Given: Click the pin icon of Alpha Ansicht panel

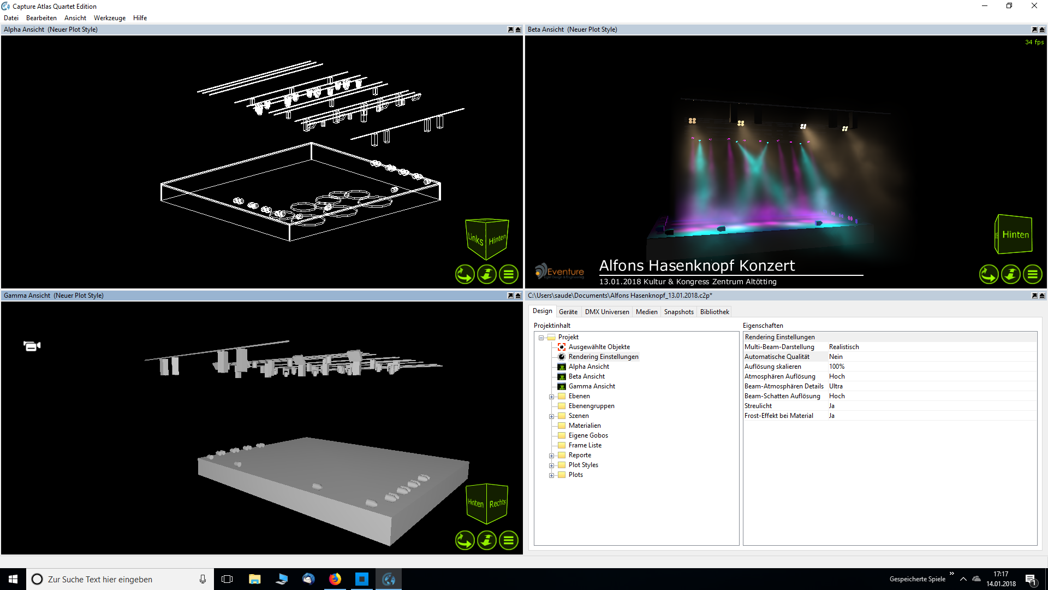Looking at the screenshot, I should (x=510, y=29).
